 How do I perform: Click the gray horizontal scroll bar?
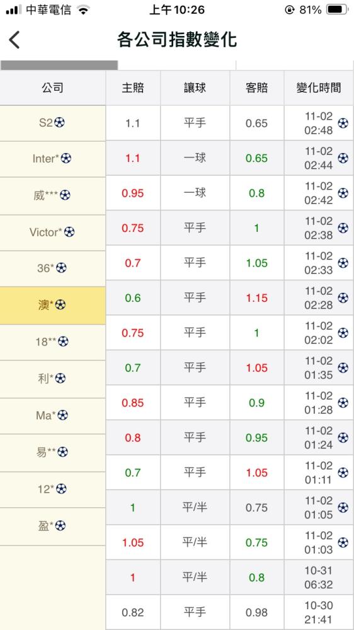[x=59, y=65]
